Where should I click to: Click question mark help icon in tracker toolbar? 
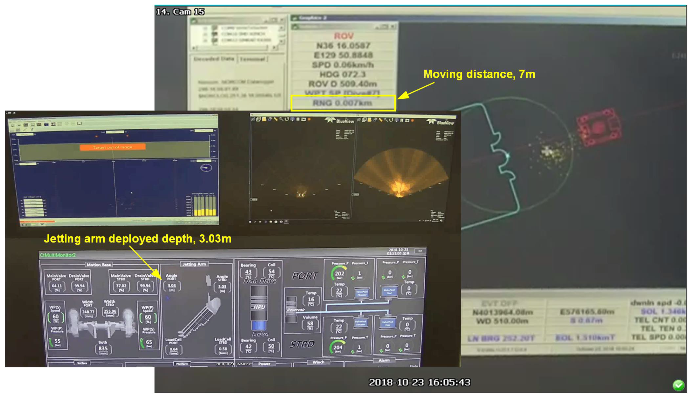32,130
